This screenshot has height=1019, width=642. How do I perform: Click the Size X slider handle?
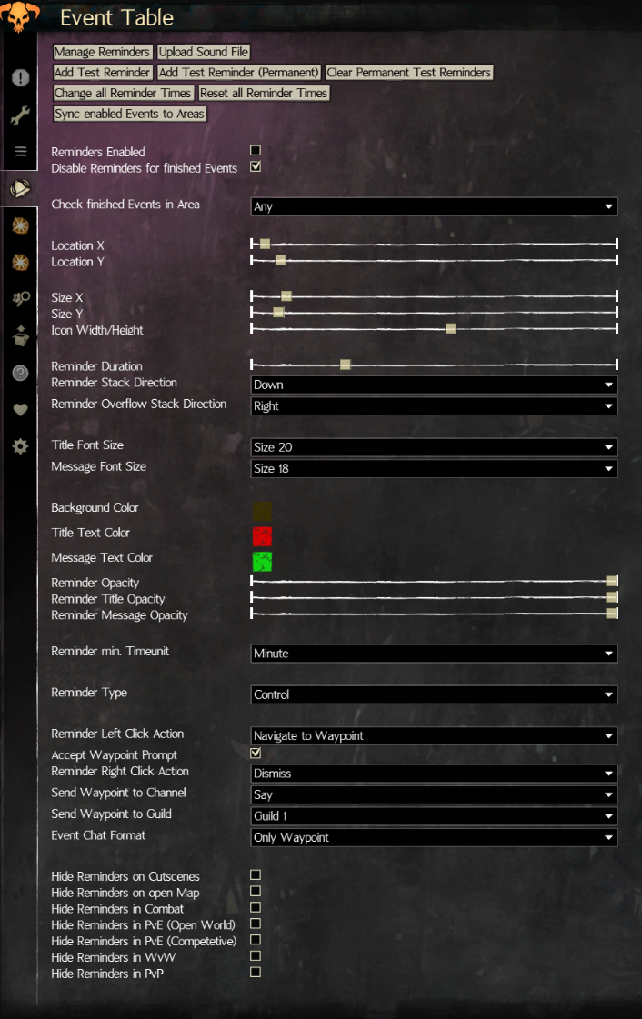pos(286,295)
